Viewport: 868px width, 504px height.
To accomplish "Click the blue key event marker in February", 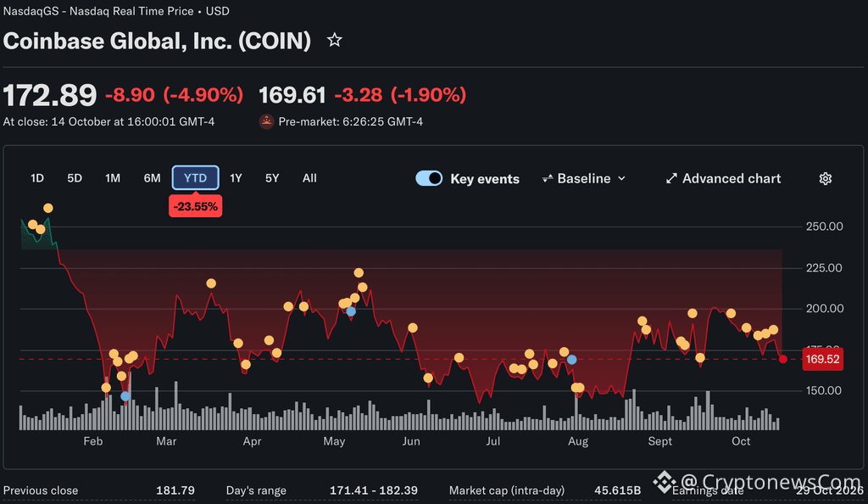I will tap(125, 396).
